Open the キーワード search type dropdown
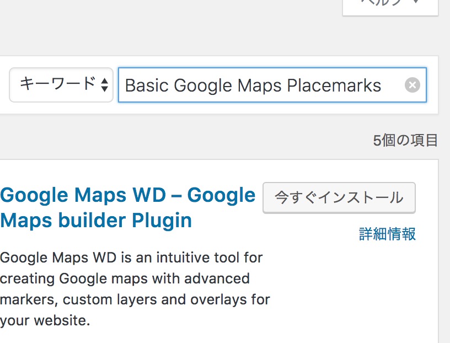 61,85
